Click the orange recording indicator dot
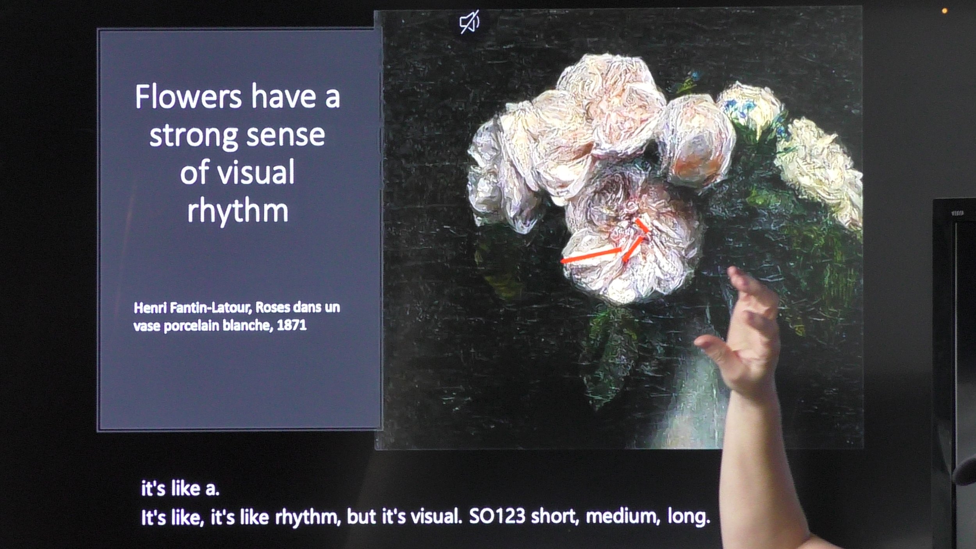The width and height of the screenshot is (976, 549). pyautogui.click(x=944, y=11)
